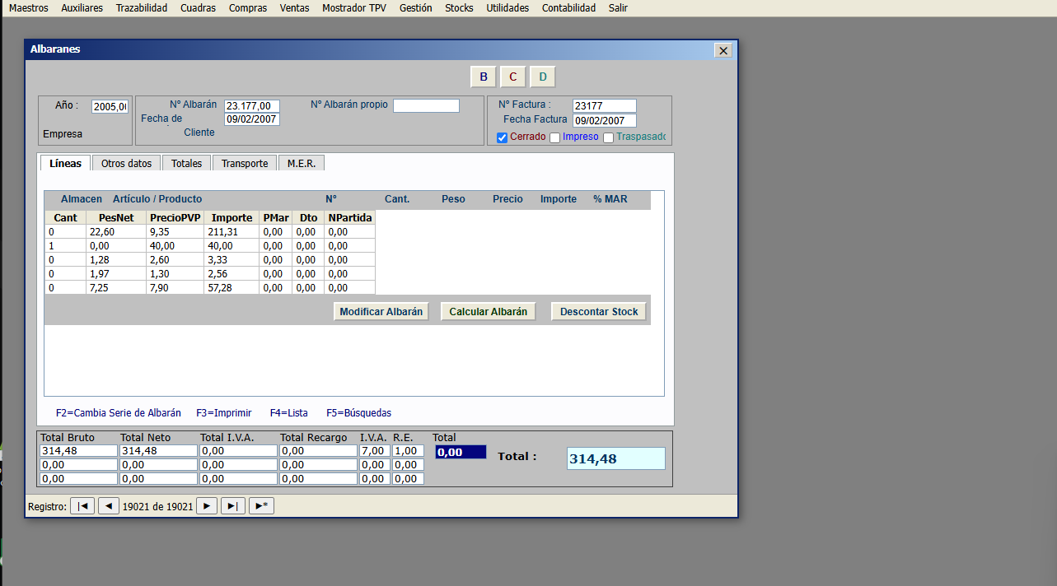Switch to the Totales tab
This screenshot has height=586, width=1057.
[186, 163]
